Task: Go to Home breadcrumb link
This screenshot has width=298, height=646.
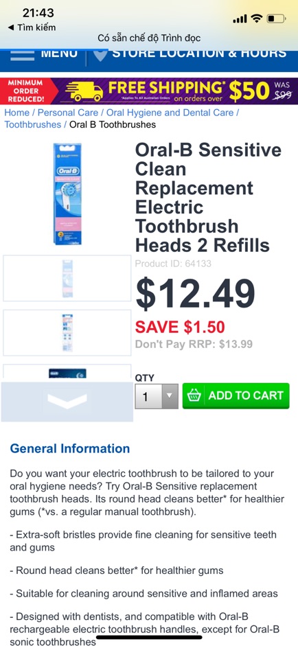Action: [x=17, y=113]
